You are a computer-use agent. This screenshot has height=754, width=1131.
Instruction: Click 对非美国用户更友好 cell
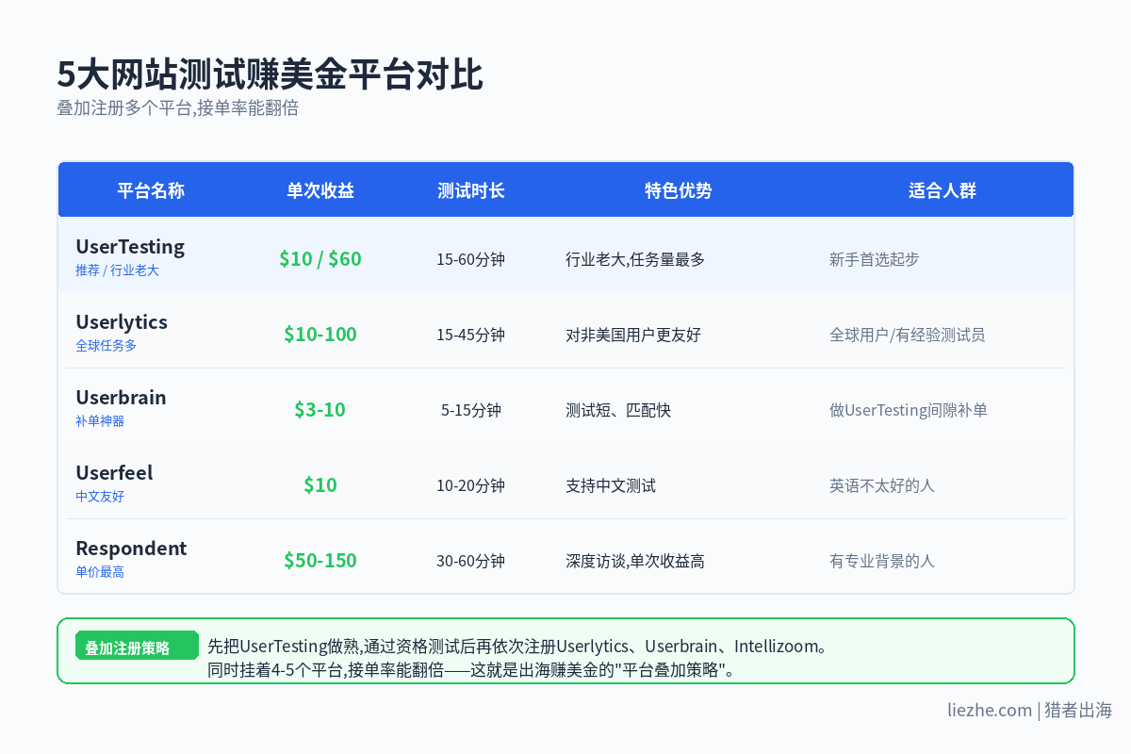tap(633, 335)
